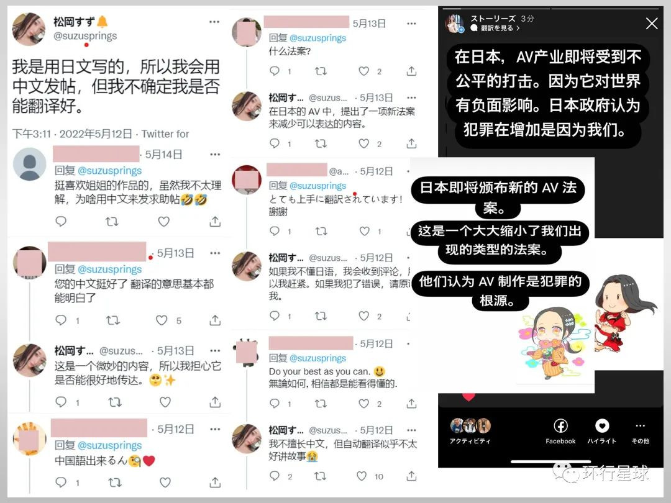Open Facebook share icon in story bar
This screenshot has height=503, width=671.
tap(560, 425)
